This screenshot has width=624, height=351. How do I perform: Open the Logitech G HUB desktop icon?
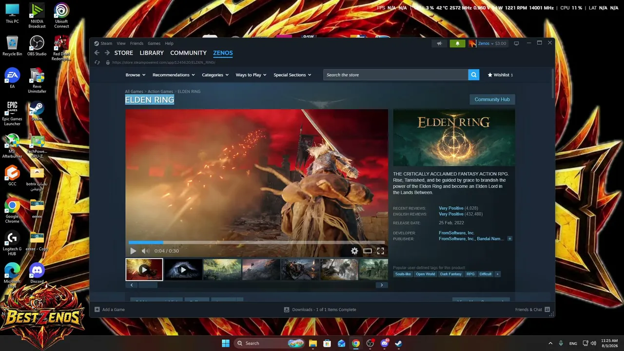(12, 243)
